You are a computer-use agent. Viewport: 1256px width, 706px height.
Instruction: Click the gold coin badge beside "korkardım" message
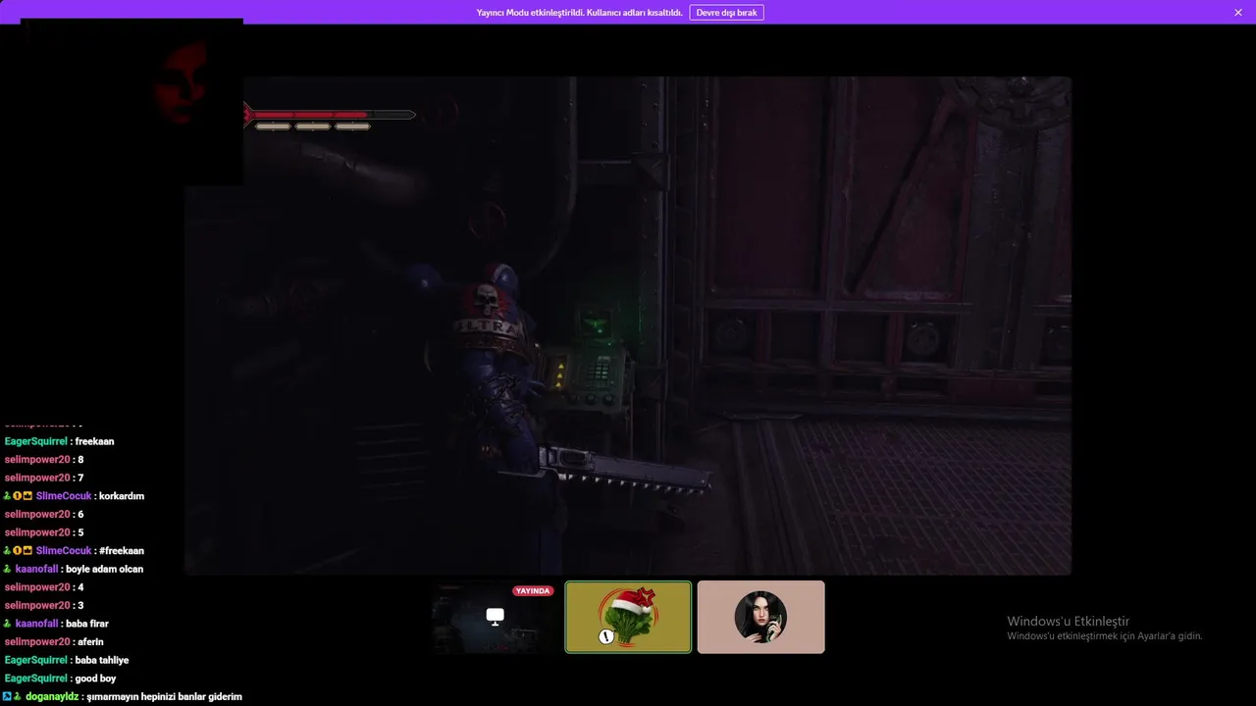click(18, 496)
